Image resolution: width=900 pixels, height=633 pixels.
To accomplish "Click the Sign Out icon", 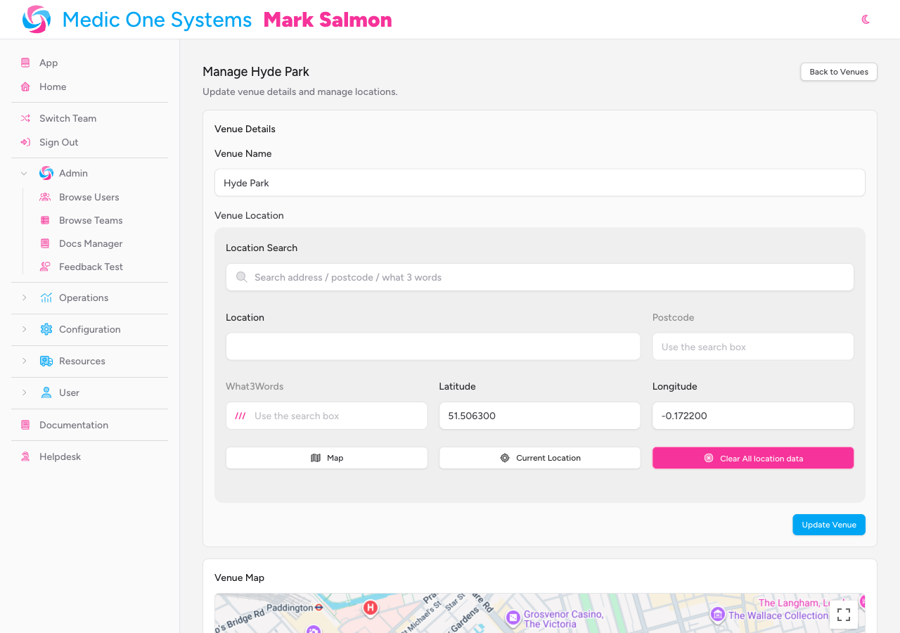I will click(25, 142).
